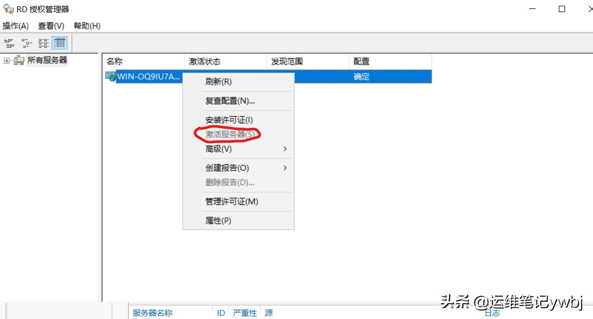Select the leftmost server view toolbar icon

click(x=8, y=42)
